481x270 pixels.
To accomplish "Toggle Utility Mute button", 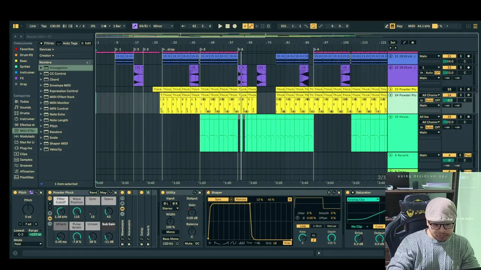I will click(x=189, y=244).
